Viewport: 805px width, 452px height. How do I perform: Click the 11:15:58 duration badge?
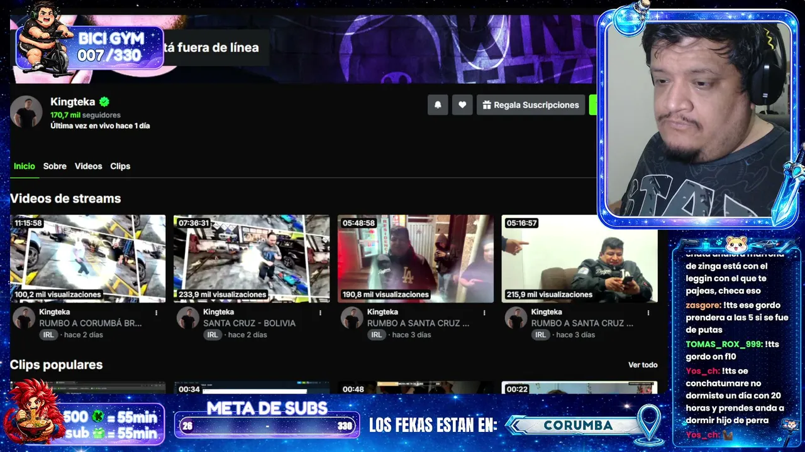pyautogui.click(x=28, y=223)
